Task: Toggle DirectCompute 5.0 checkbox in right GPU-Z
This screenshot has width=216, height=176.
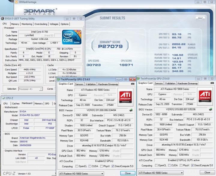Action: [192, 166]
